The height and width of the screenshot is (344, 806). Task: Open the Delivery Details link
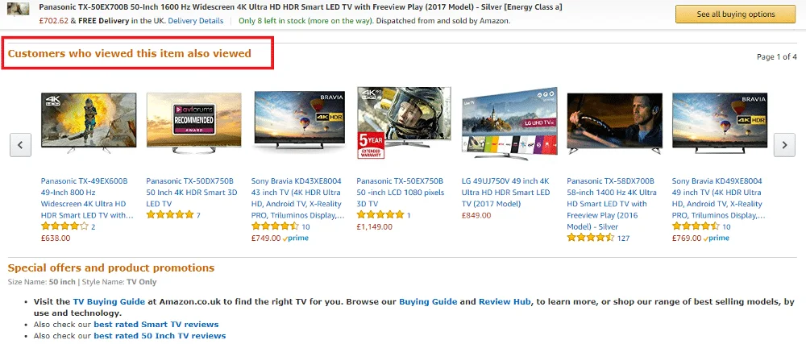(x=196, y=21)
